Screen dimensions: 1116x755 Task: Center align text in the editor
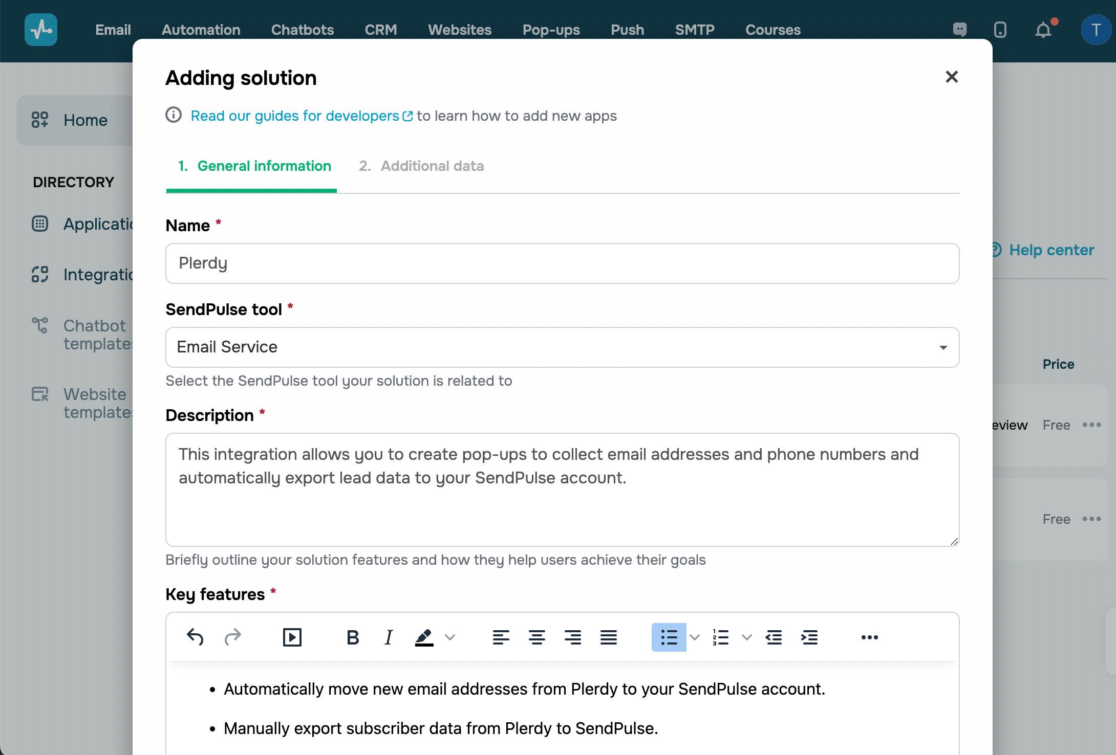tap(536, 637)
